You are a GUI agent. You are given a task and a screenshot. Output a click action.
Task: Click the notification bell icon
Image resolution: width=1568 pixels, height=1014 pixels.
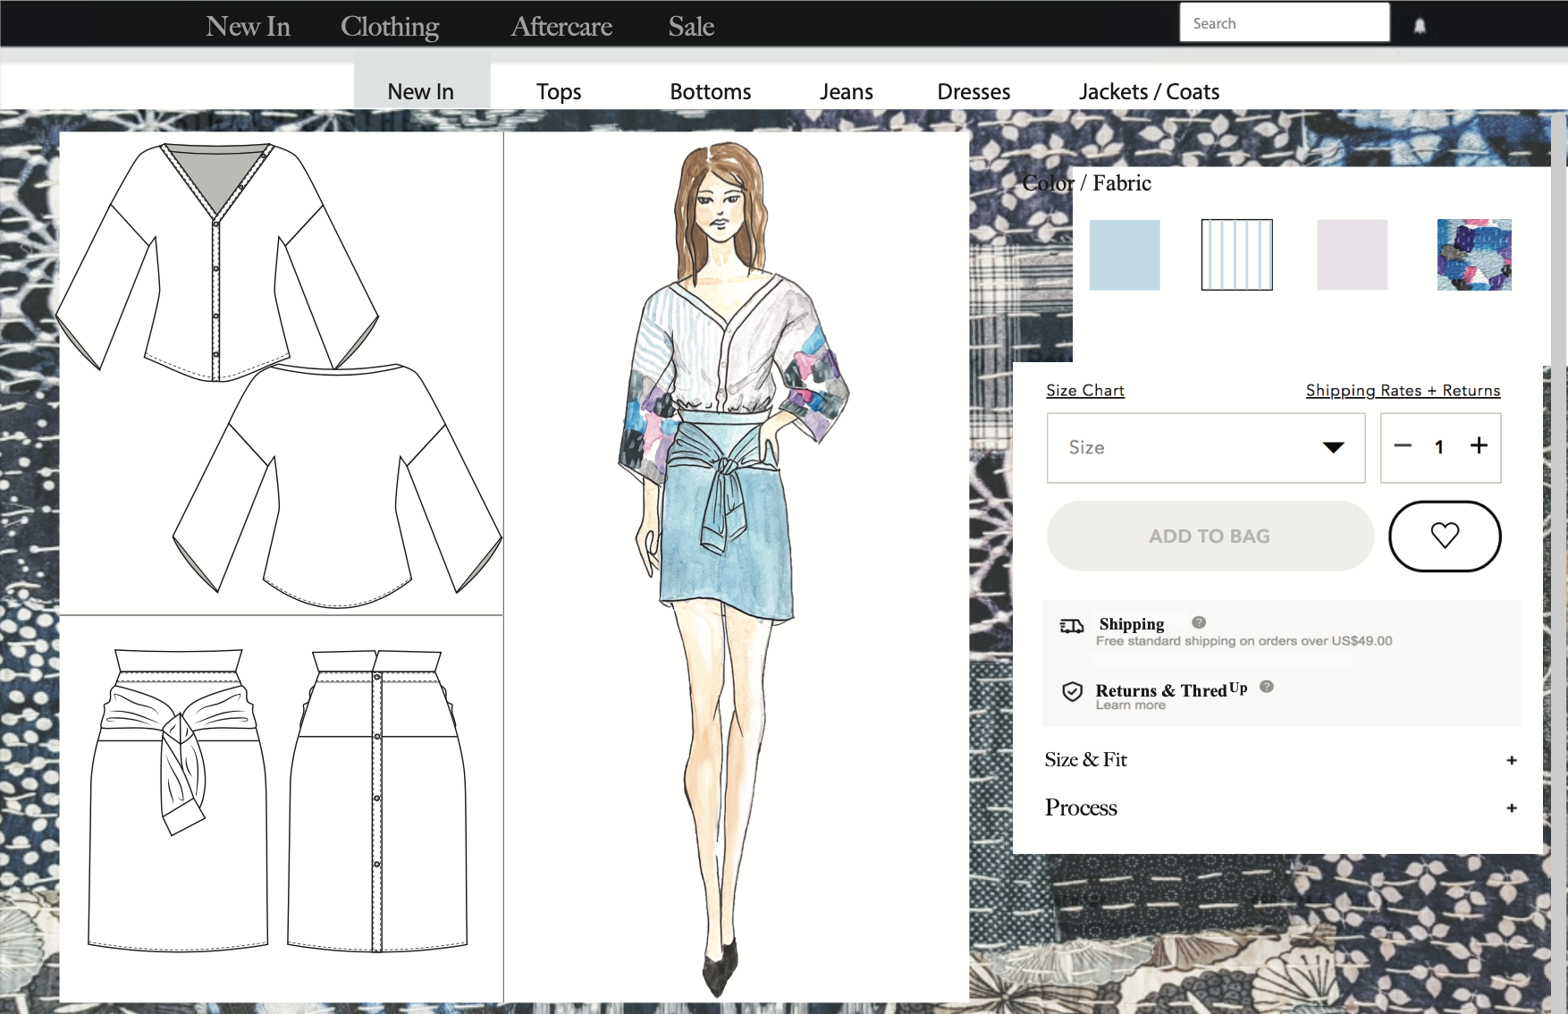[1420, 26]
